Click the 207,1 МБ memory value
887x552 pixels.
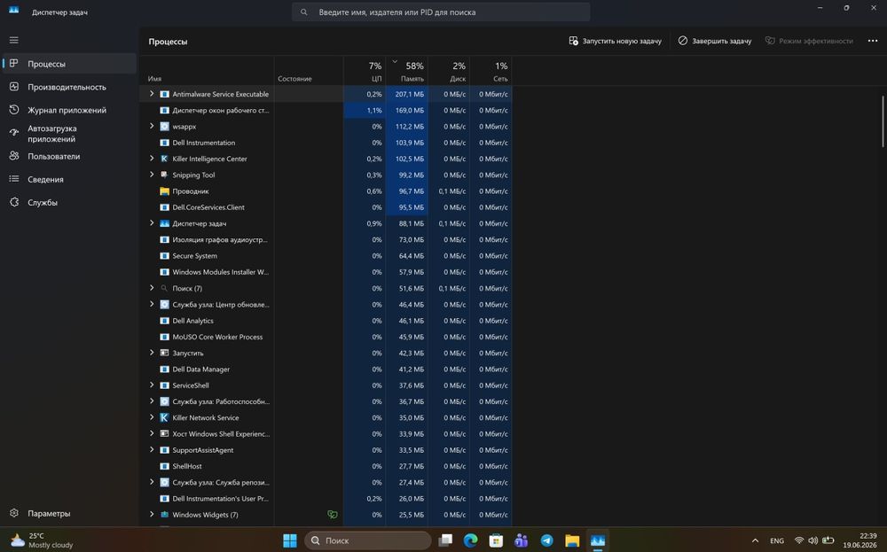pos(410,94)
